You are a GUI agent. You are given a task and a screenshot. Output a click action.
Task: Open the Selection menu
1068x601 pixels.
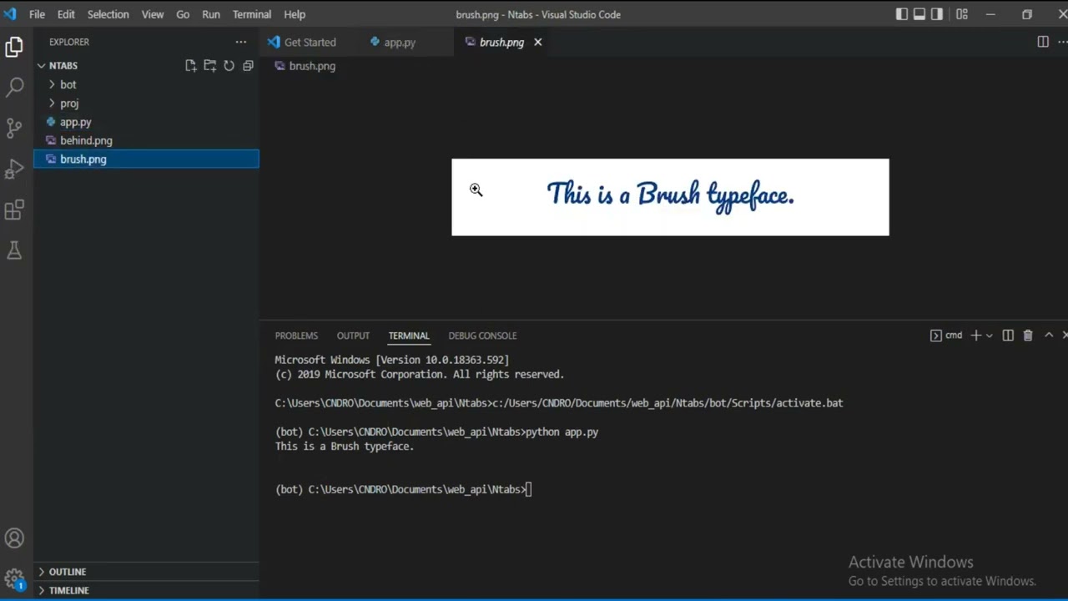(x=108, y=14)
